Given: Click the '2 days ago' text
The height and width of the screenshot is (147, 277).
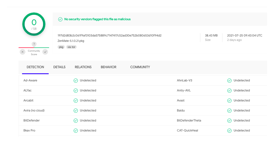Looking at the screenshot, I should point(234,40).
